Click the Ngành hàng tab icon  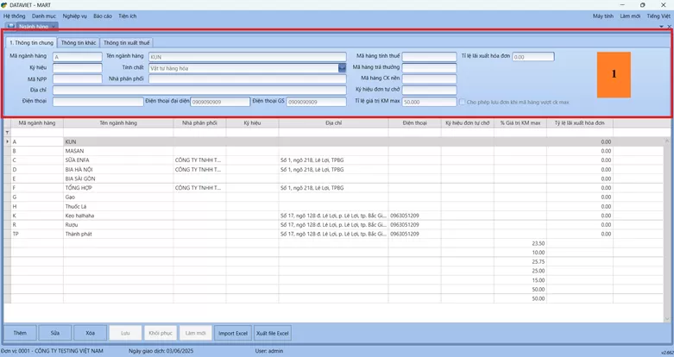click(x=10, y=27)
